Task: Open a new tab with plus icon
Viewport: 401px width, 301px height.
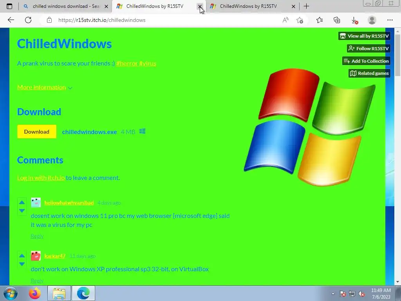Action: click(306, 6)
